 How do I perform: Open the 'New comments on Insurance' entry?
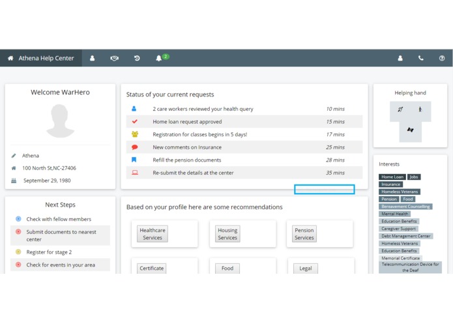coord(187,147)
